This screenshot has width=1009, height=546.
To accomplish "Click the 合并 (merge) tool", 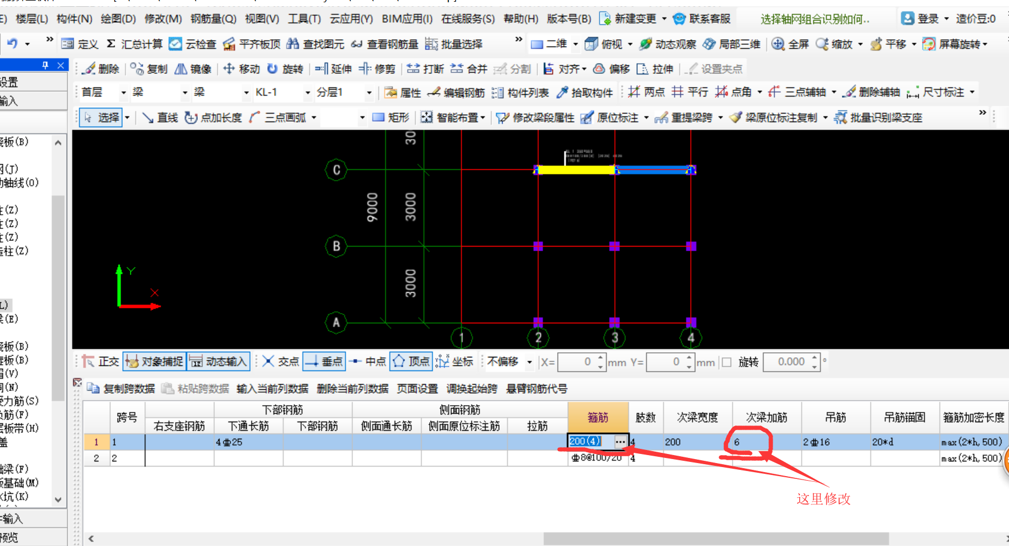I will click(469, 69).
